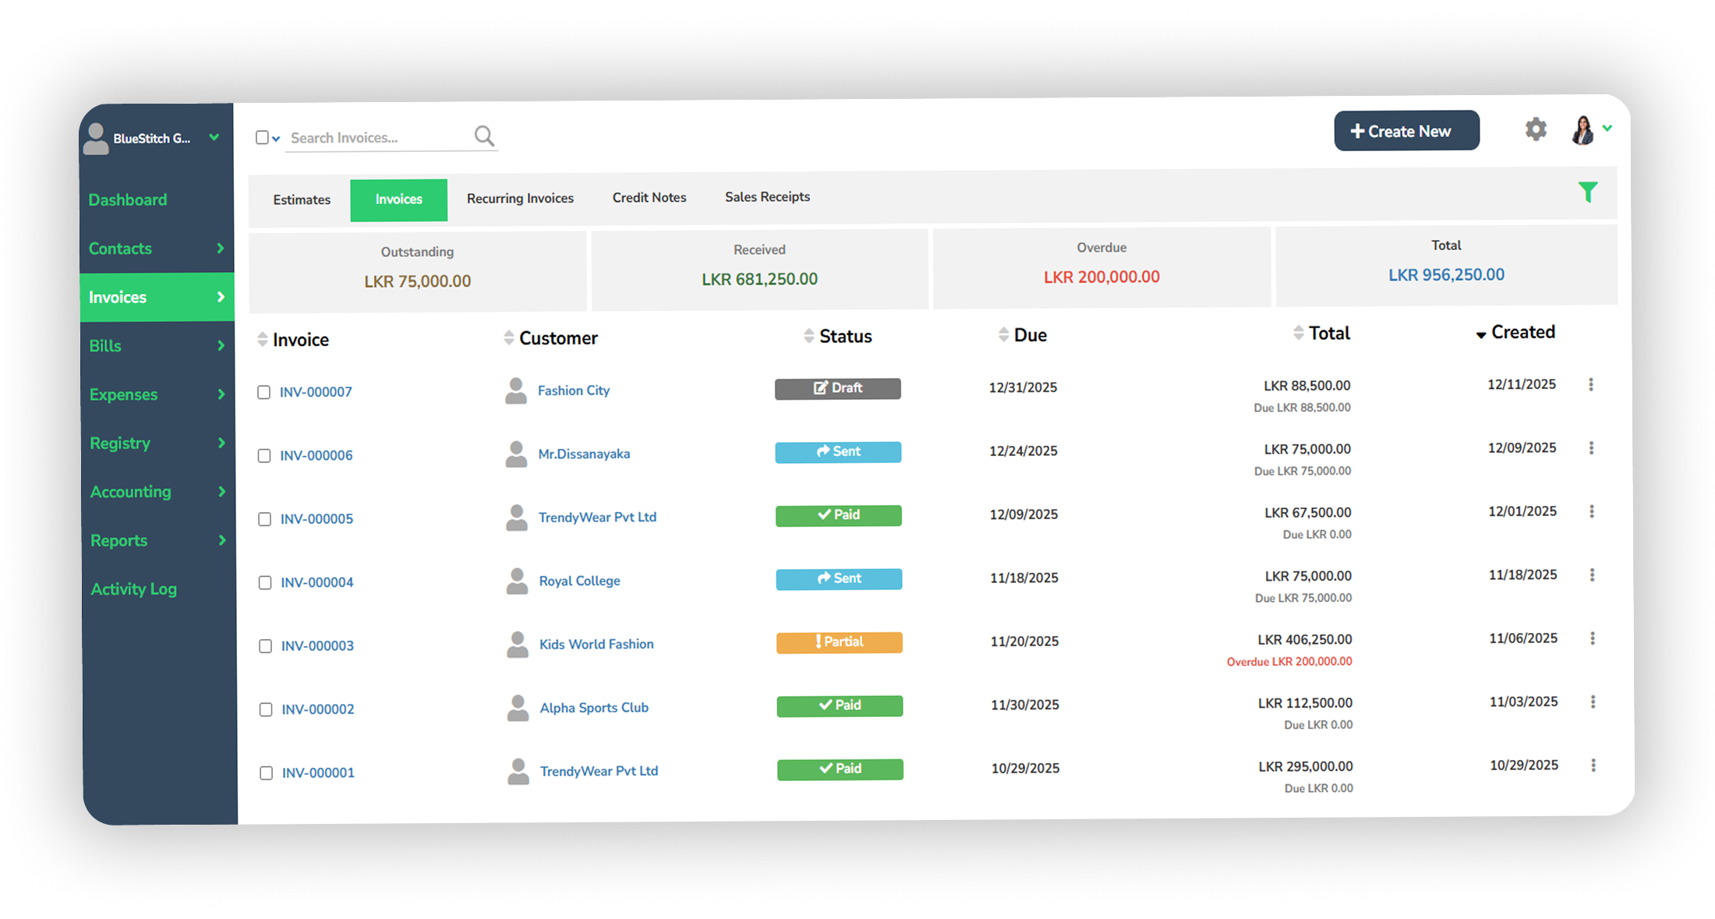Open the filter icon on the invoices toolbar
Viewport: 1715px width, 919px height.
click(1586, 191)
